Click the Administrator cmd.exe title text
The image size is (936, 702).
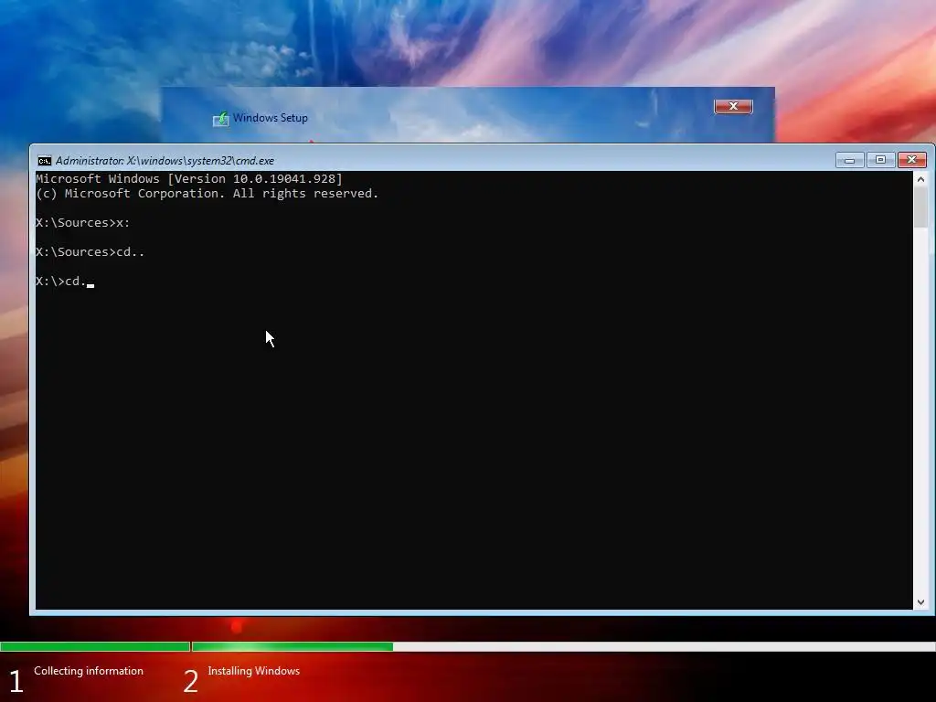pos(165,161)
